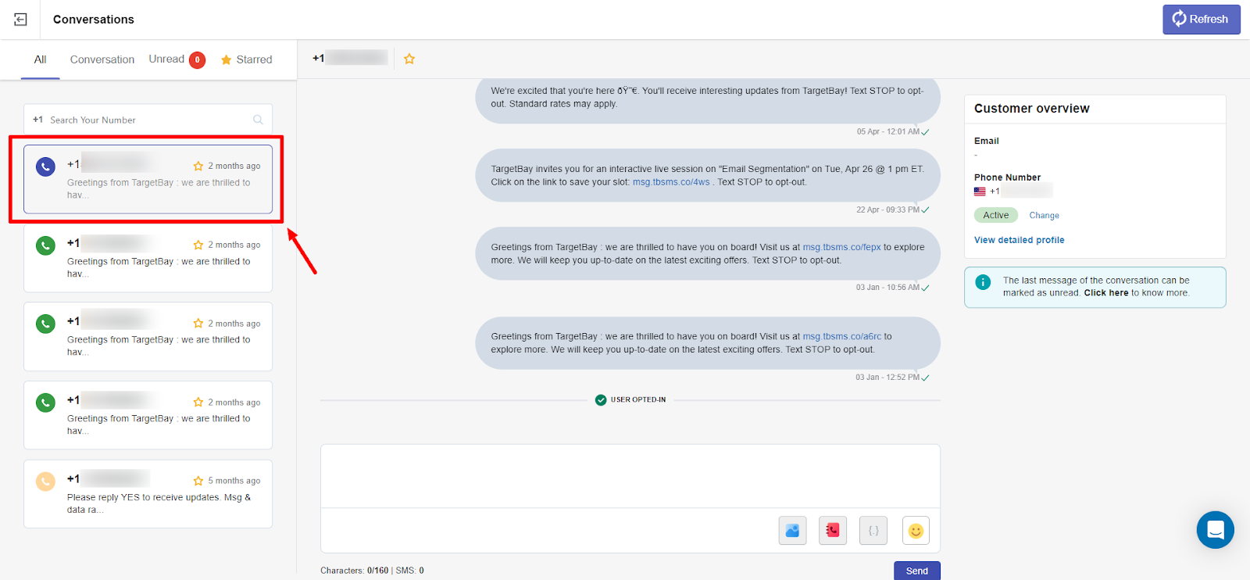Collapse the sidebar using the top-left menu icon
This screenshot has width=1250, height=580.
(x=20, y=20)
